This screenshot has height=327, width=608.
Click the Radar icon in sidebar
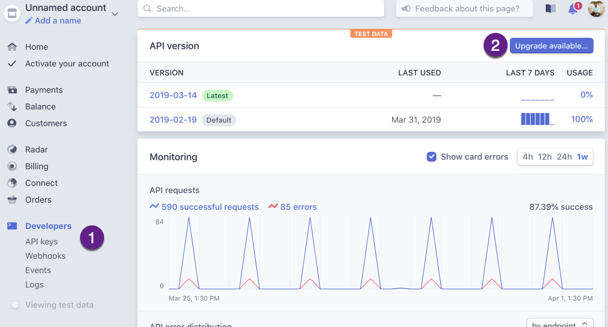pyautogui.click(x=12, y=149)
